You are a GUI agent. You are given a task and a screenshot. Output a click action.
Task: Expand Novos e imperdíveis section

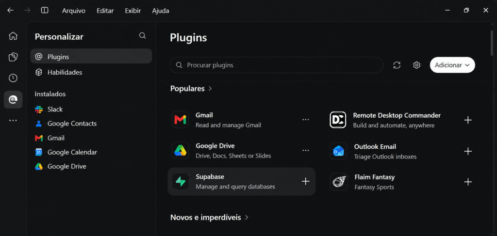(209, 217)
